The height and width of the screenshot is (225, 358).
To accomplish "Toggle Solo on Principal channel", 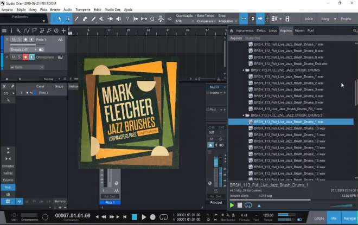I will pyautogui.click(x=220, y=139).
